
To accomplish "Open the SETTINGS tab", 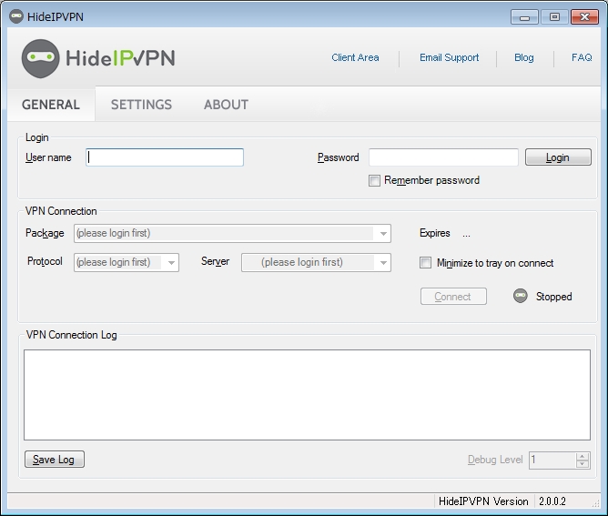I will click(141, 105).
